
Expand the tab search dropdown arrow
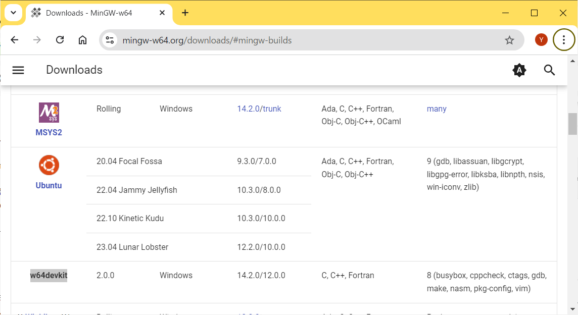(13, 13)
